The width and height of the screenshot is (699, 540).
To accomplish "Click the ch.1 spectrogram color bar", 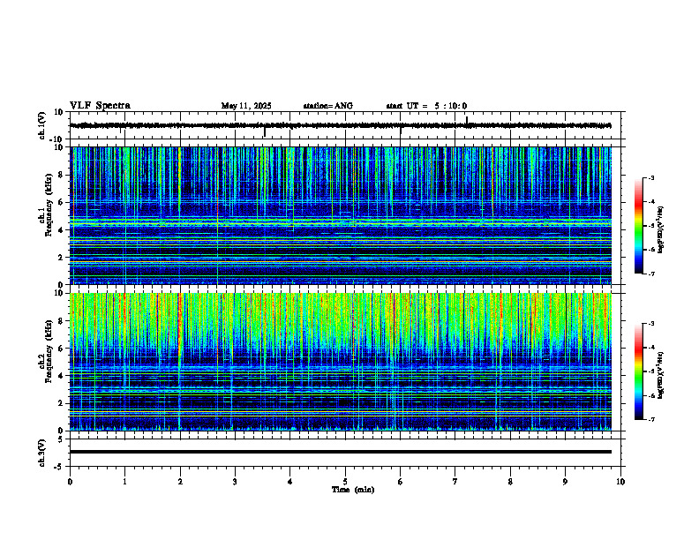I will point(638,226).
